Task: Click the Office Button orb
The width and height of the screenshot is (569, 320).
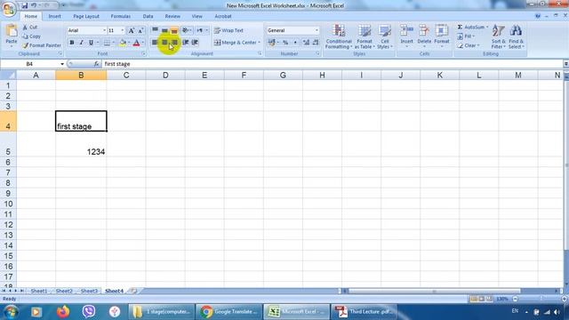Action: pyautogui.click(x=9, y=9)
